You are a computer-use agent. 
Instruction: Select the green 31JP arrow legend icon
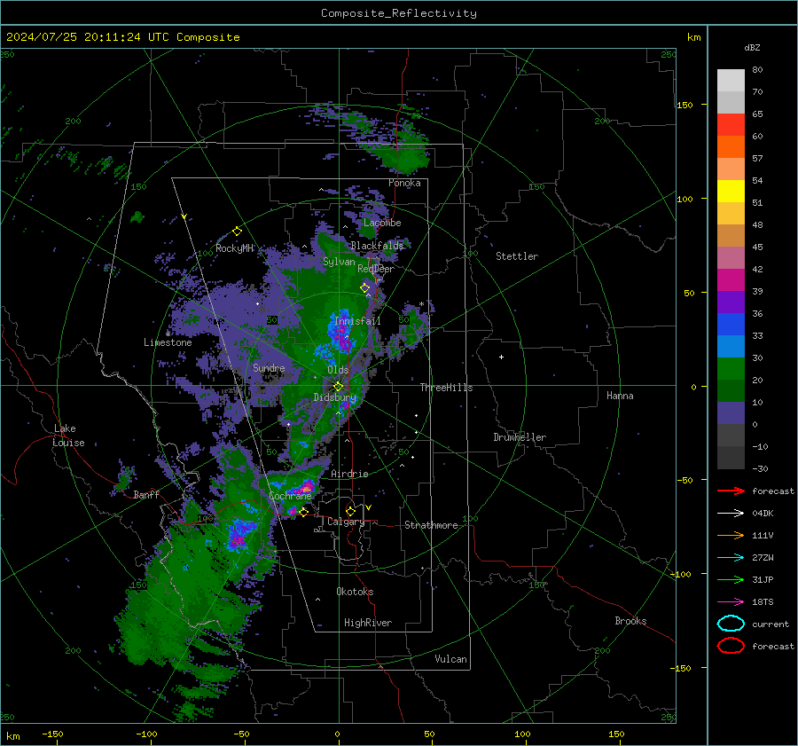731,579
